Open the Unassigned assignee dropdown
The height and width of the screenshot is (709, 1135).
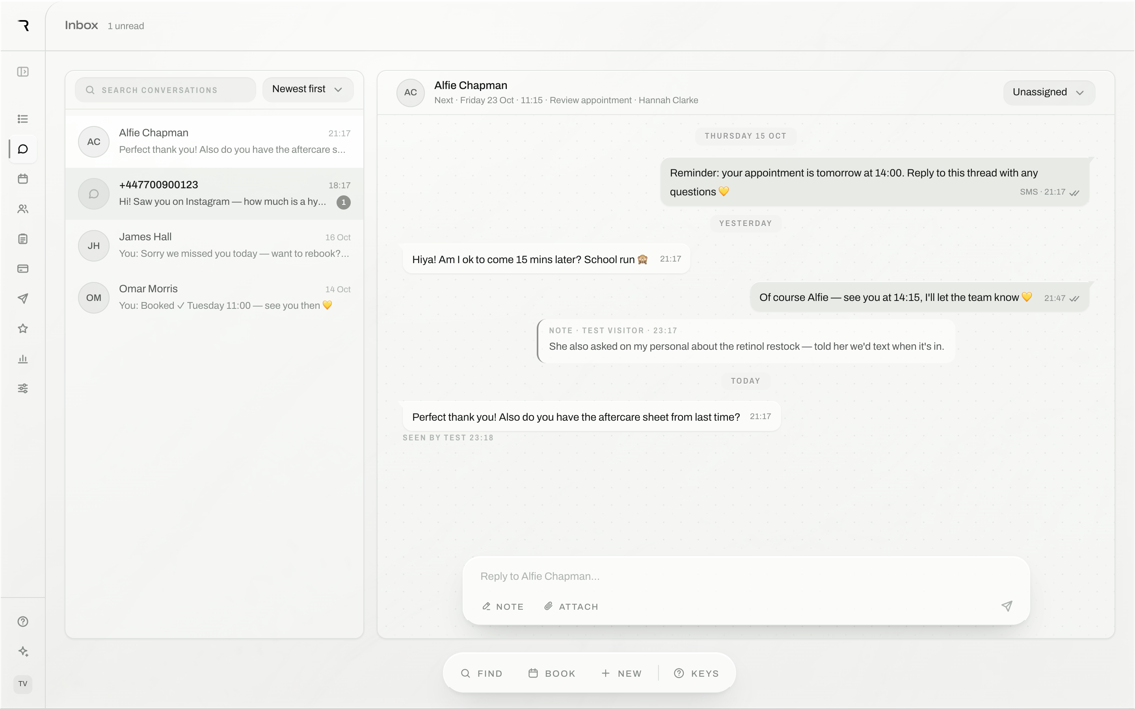1049,93
